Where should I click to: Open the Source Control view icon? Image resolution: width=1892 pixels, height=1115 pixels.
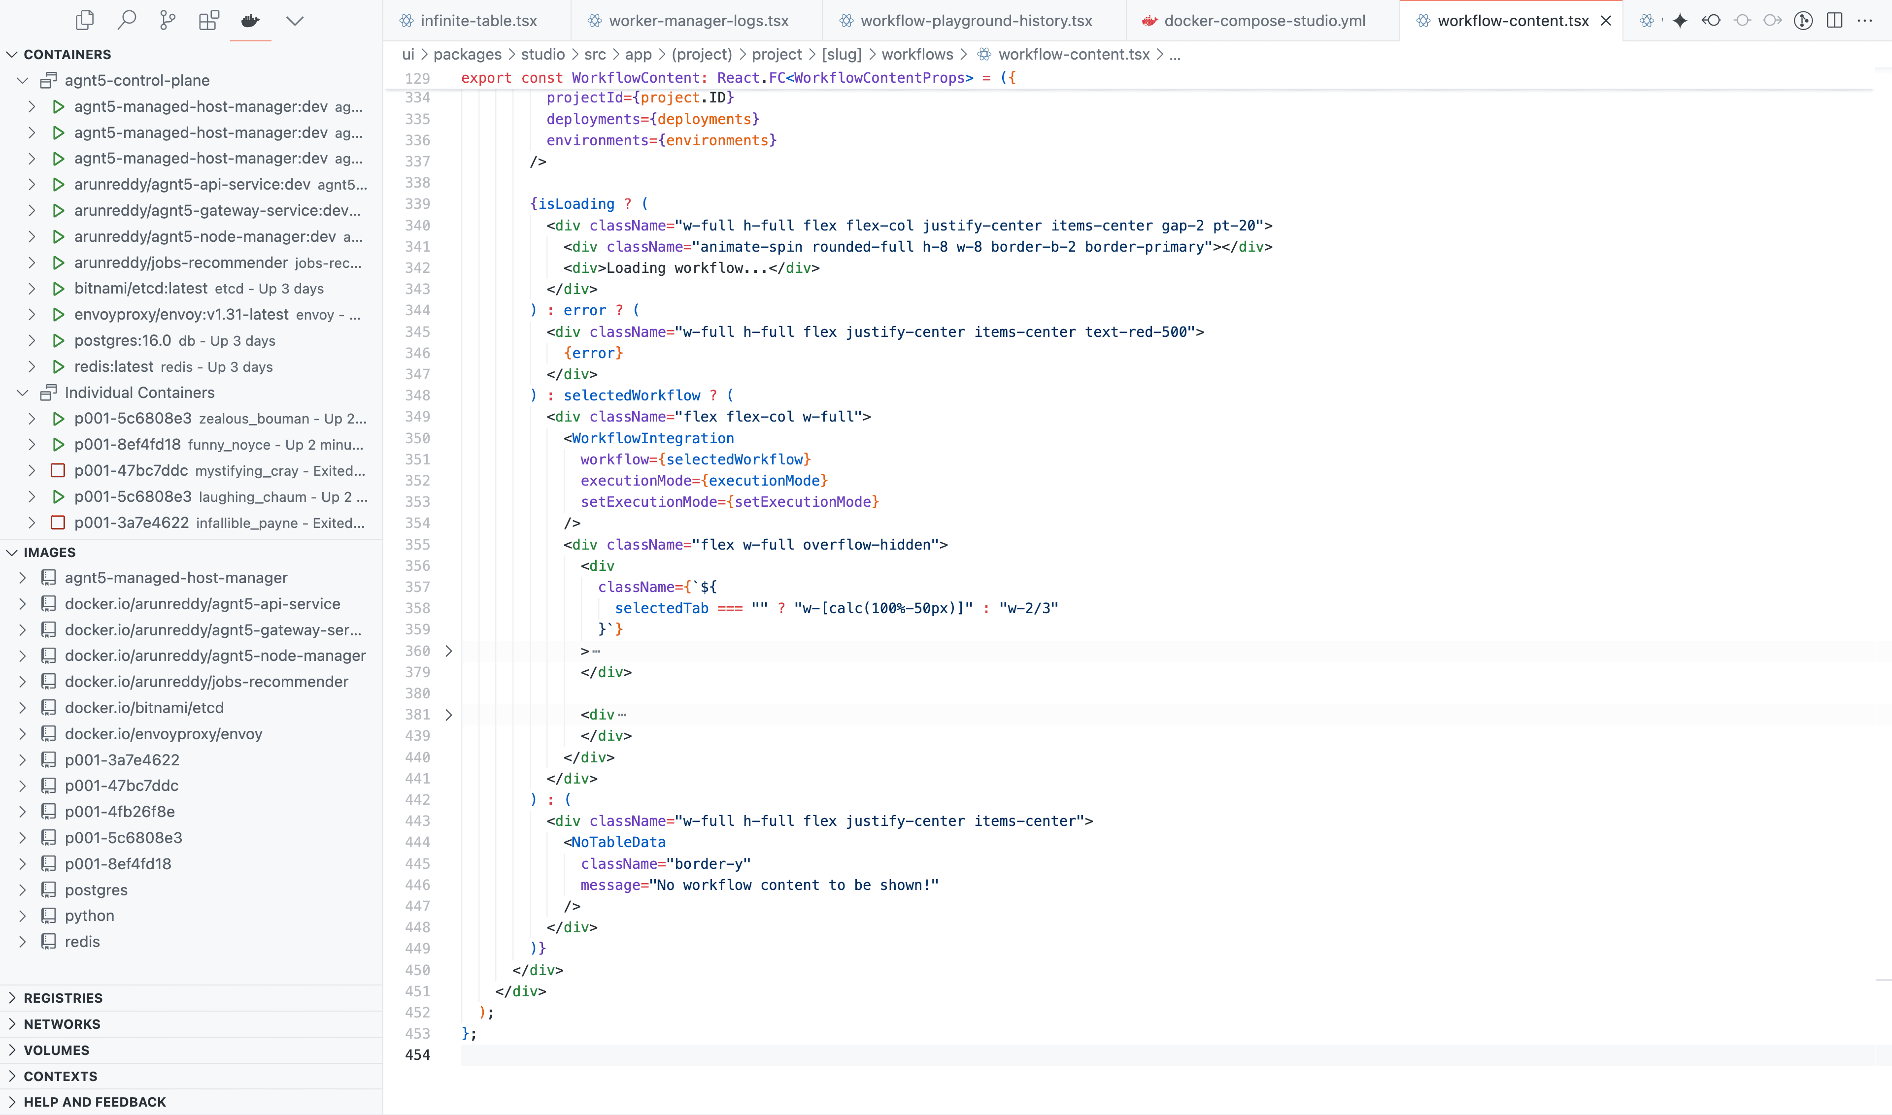[168, 20]
